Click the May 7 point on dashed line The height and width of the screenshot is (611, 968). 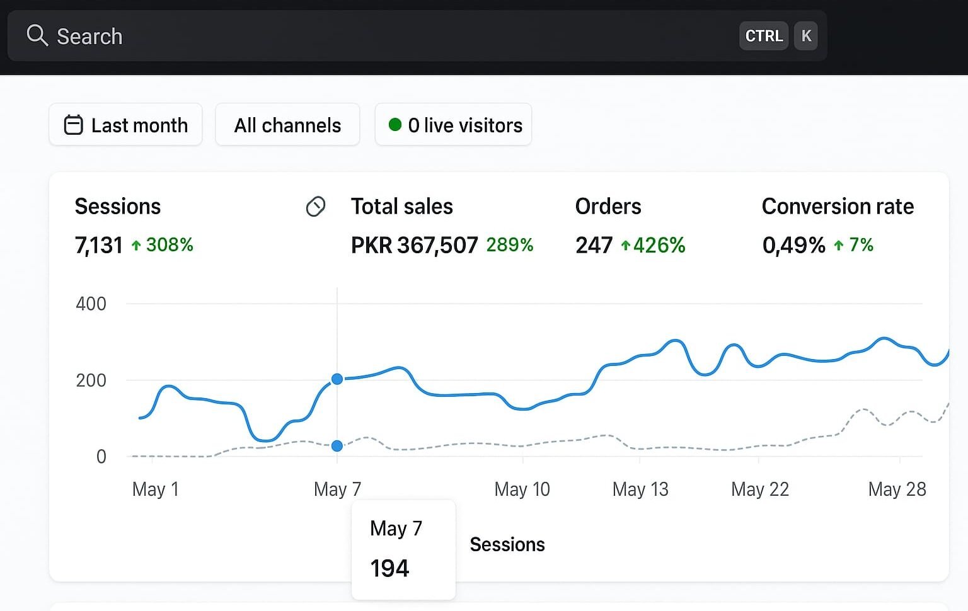(x=337, y=446)
